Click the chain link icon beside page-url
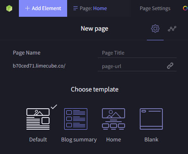Viewport: 188px width, 154px height. point(170,66)
